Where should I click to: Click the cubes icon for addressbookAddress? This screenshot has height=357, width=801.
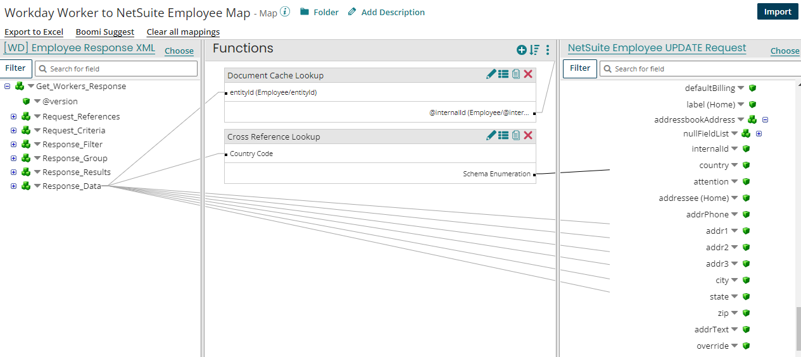point(752,119)
